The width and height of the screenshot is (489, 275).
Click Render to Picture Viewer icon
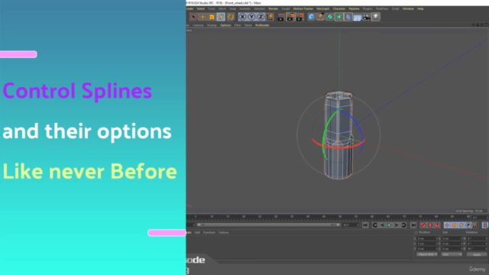(x=290, y=17)
